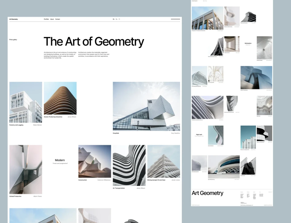The width and height of the screenshot is (291, 223).
Task: Click the second intro paragraph about organized environment
Action: (94, 54)
